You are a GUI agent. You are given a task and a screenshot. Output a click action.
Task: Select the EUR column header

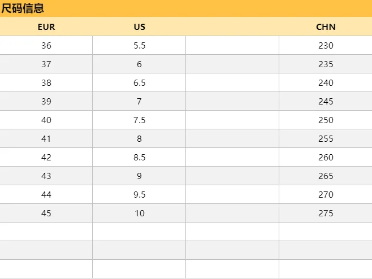[46, 27]
